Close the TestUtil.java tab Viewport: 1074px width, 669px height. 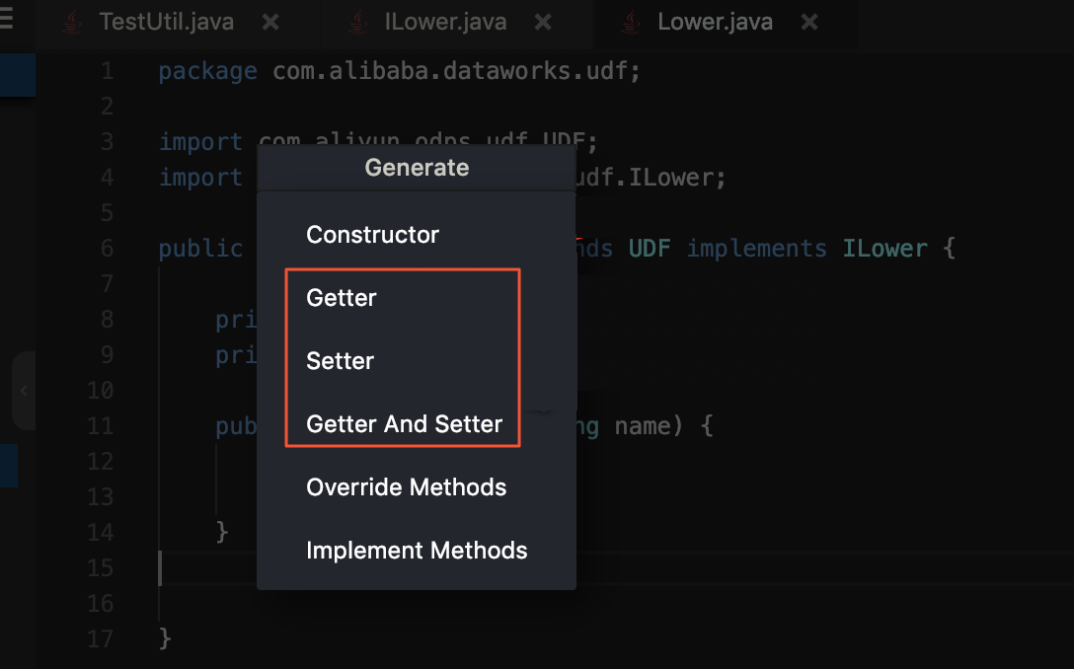270,22
